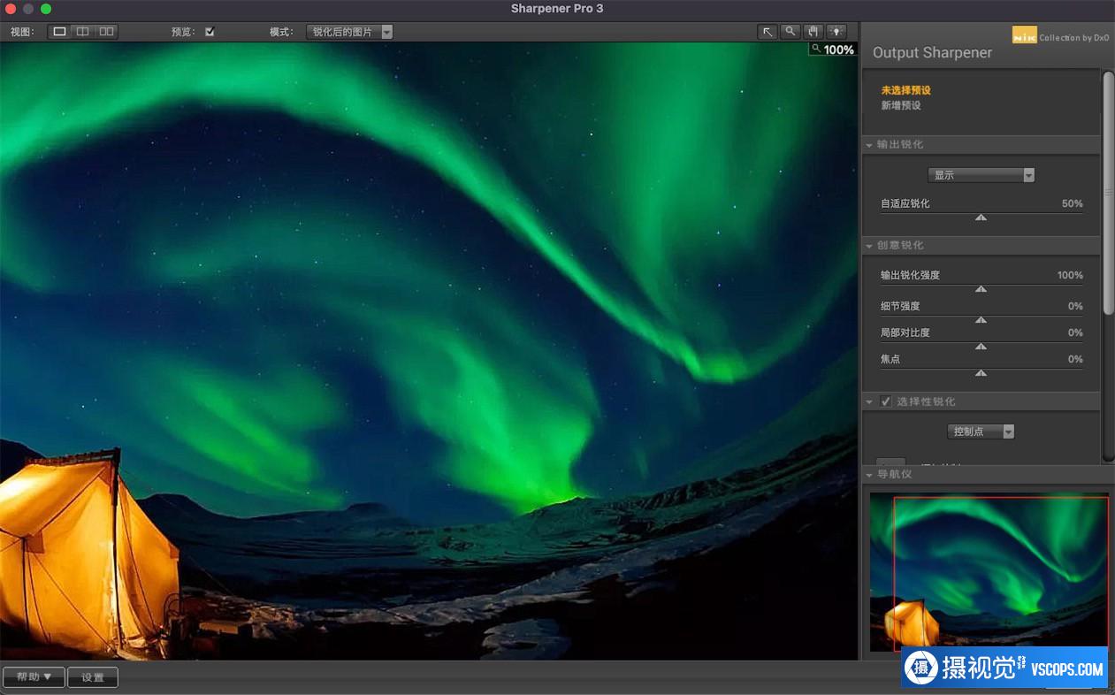Image resolution: width=1115 pixels, height=695 pixels.
Task: Click the Nik Collection logo
Action: click(x=1024, y=36)
